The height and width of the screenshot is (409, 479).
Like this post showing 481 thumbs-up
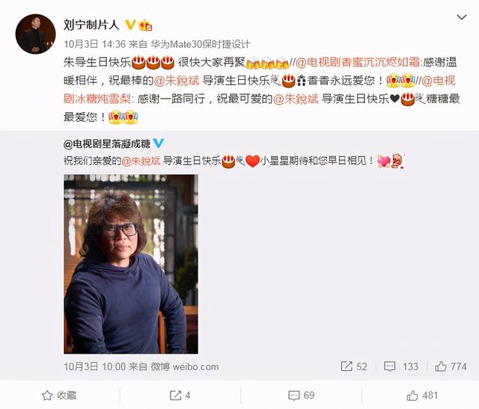pos(422,396)
